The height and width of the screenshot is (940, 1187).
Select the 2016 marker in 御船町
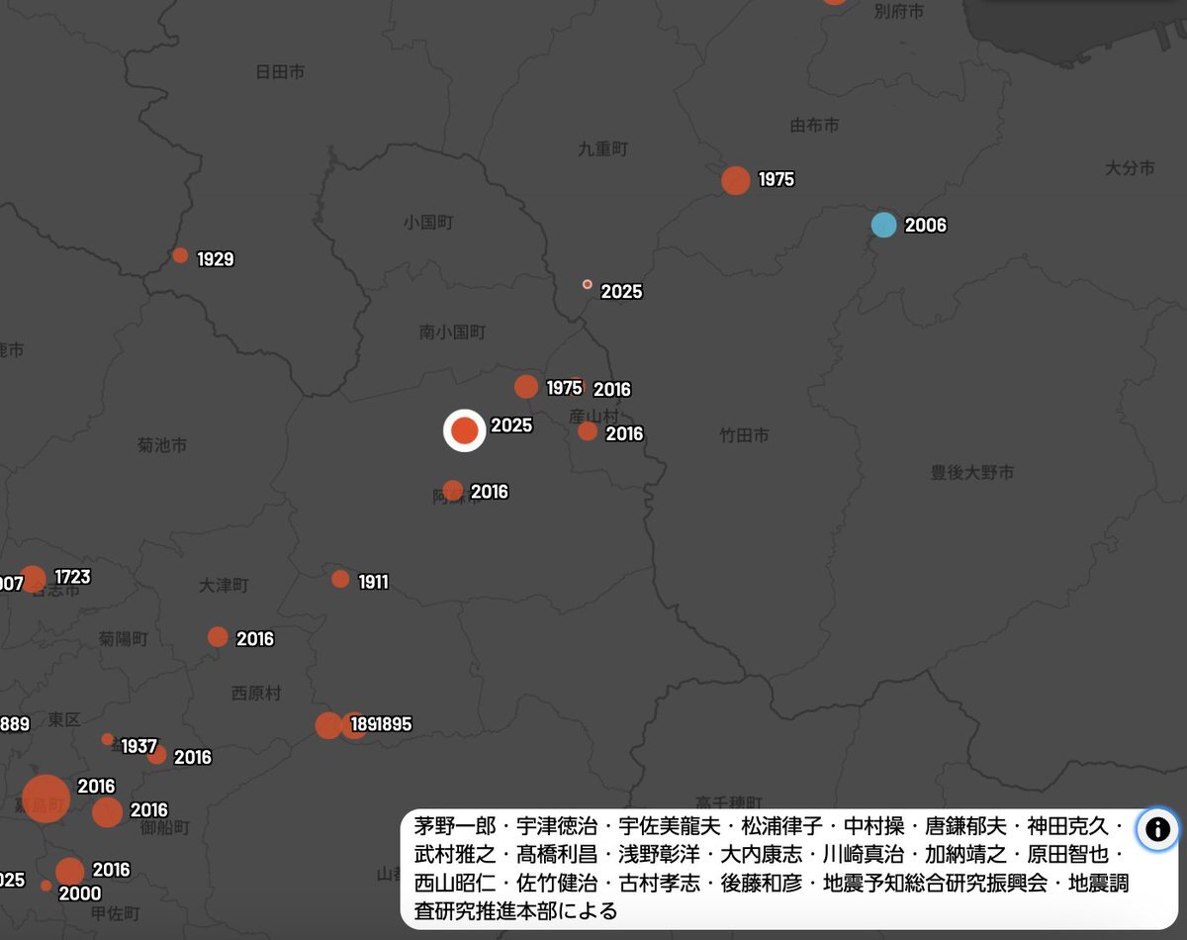pos(106,812)
